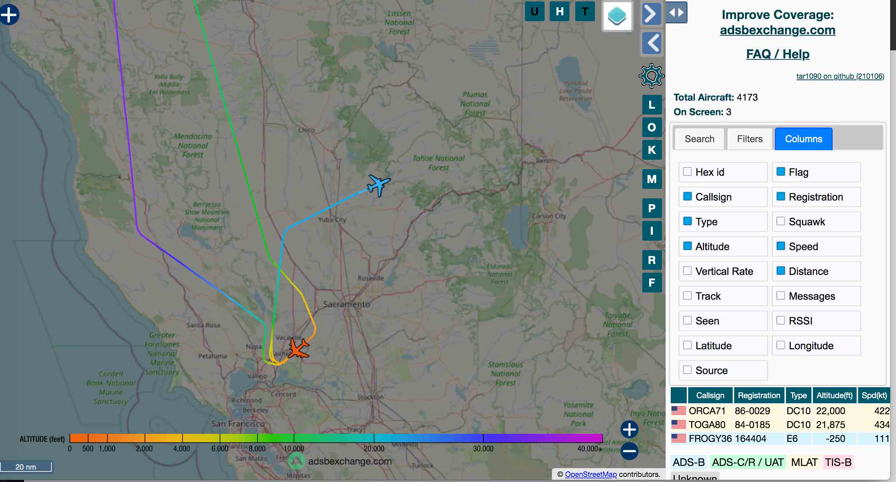
Task: Open the FAQ / Help link
Action: click(x=778, y=54)
